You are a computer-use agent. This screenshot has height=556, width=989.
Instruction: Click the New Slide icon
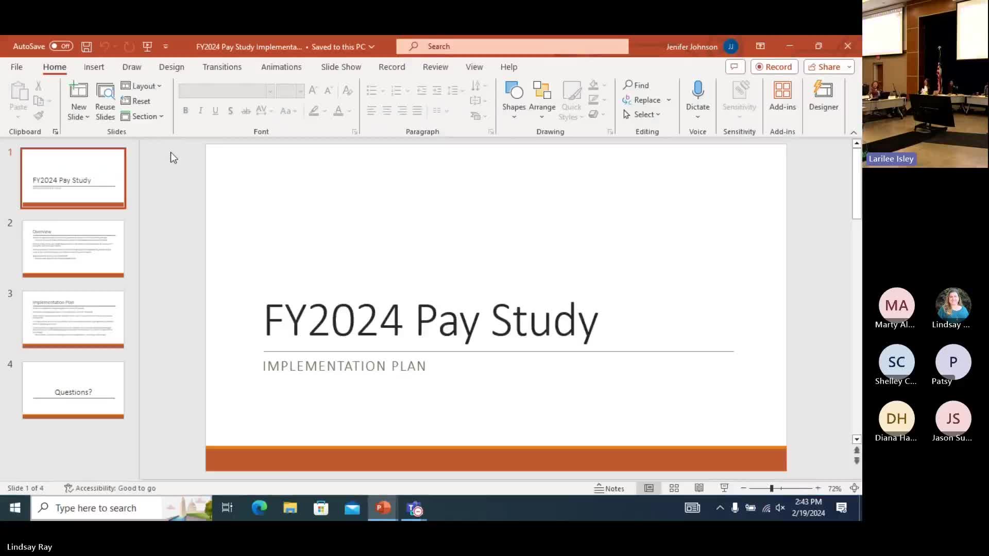click(78, 90)
